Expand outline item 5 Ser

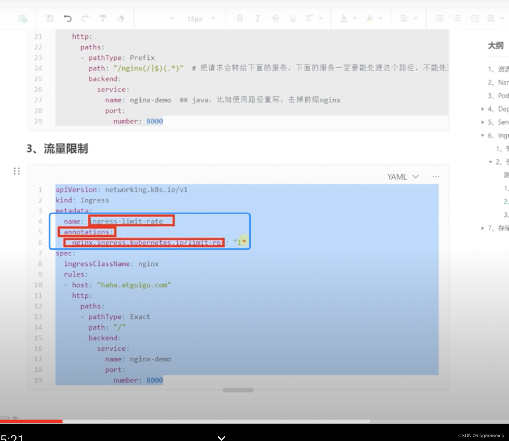(483, 122)
